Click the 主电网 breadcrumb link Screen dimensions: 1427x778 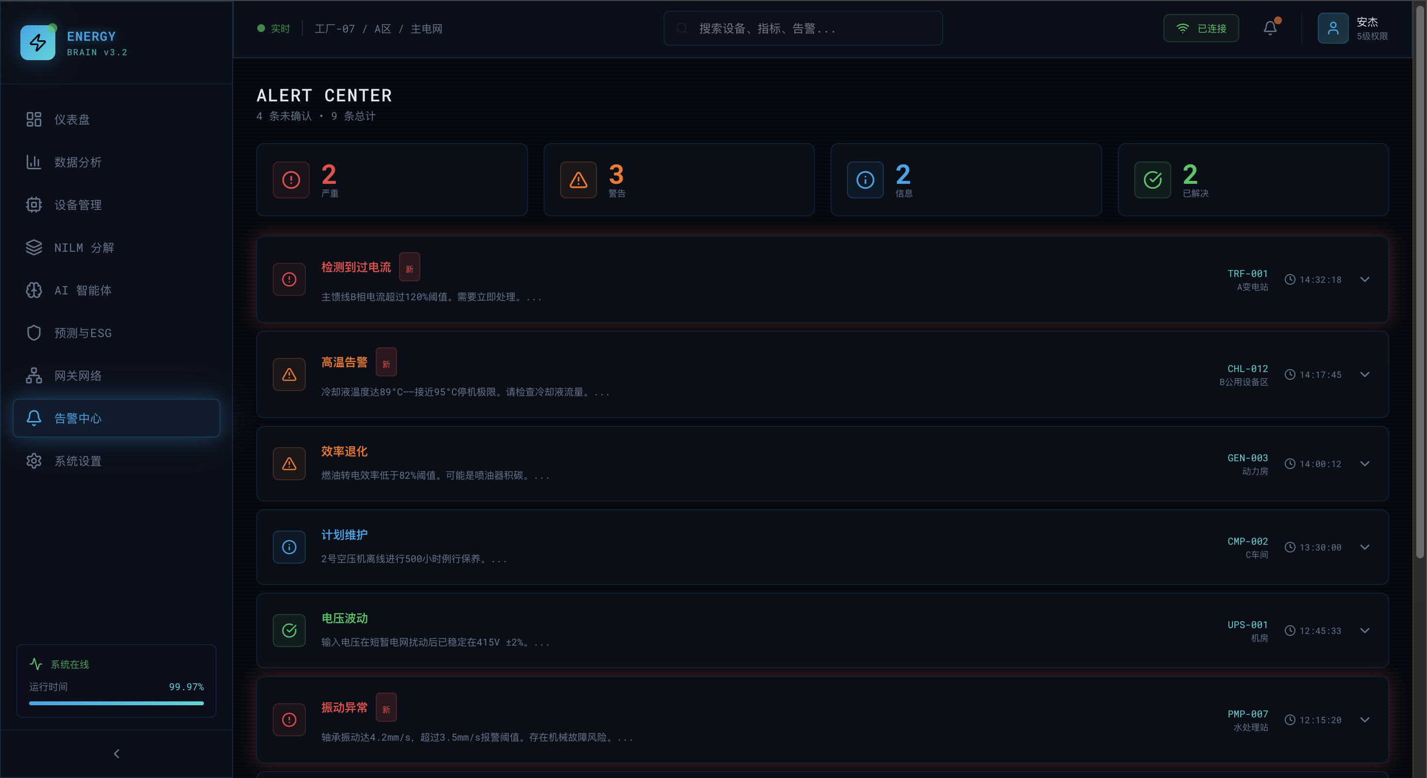(426, 29)
